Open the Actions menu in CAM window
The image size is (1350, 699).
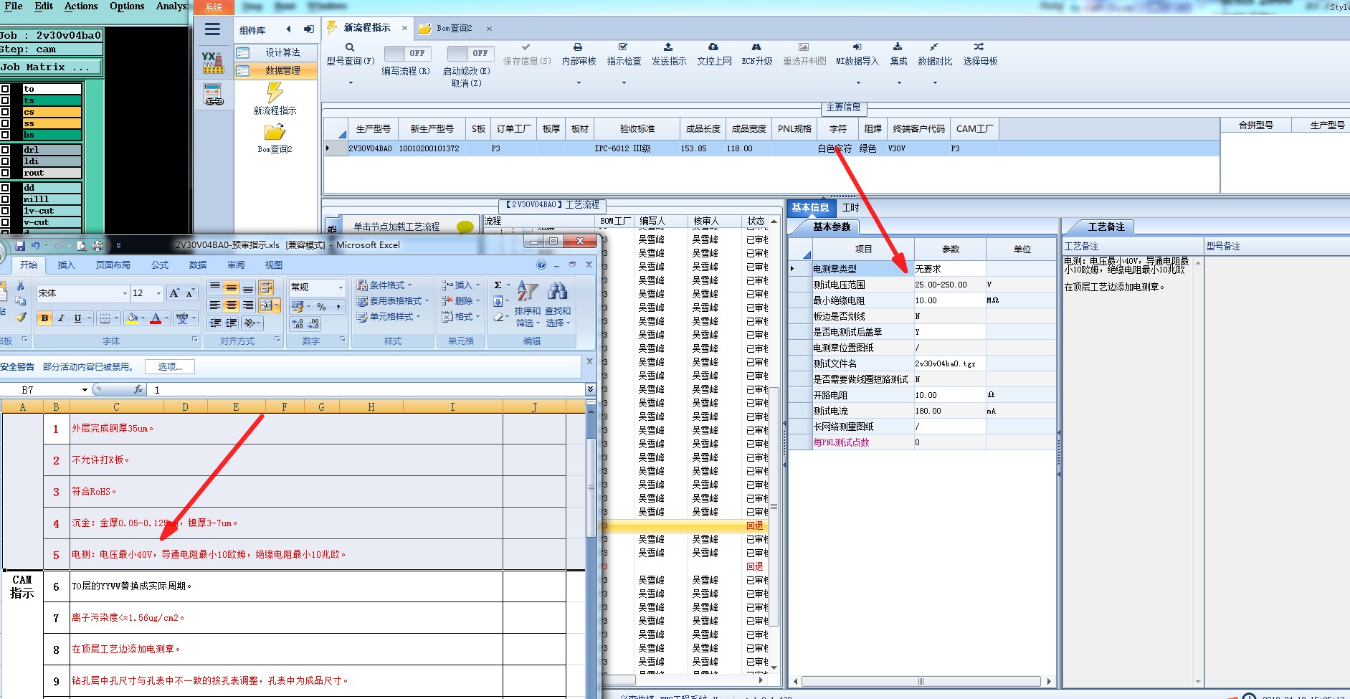(x=81, y=6)
